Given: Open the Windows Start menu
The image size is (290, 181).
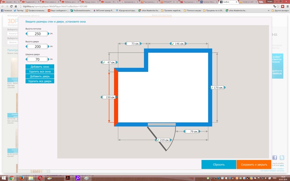Looking at the screenshot, I should pyautogui.click(x=4, y=178).
